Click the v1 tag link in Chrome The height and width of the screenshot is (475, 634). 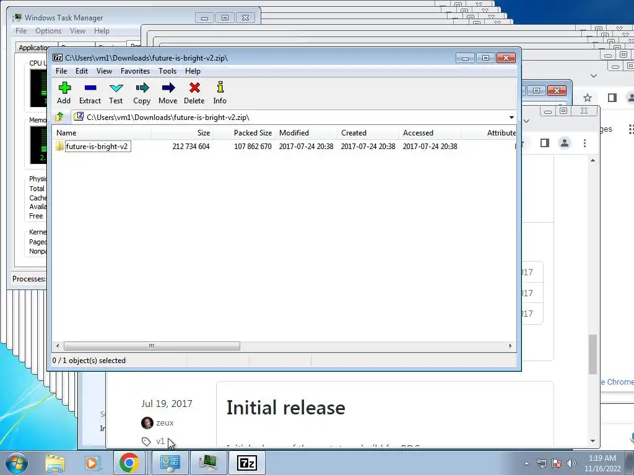[160, 441]
